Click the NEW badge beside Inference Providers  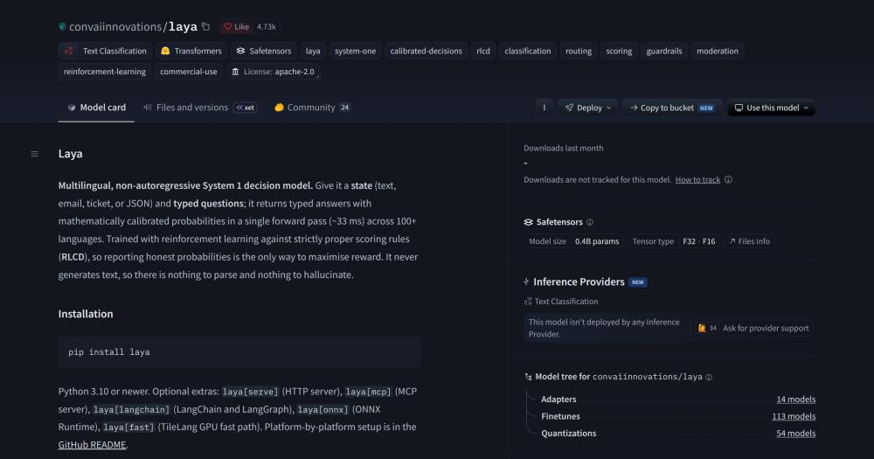(x=637, y=282)
